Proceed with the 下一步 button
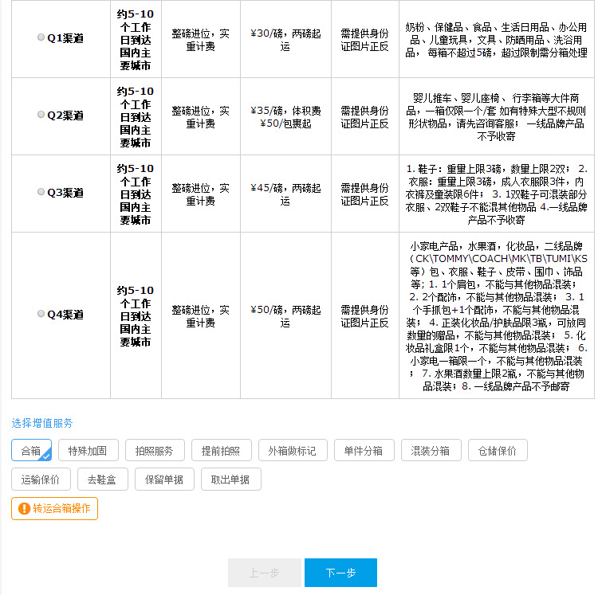This screenshot has height=595, width=602. point(340,573)
